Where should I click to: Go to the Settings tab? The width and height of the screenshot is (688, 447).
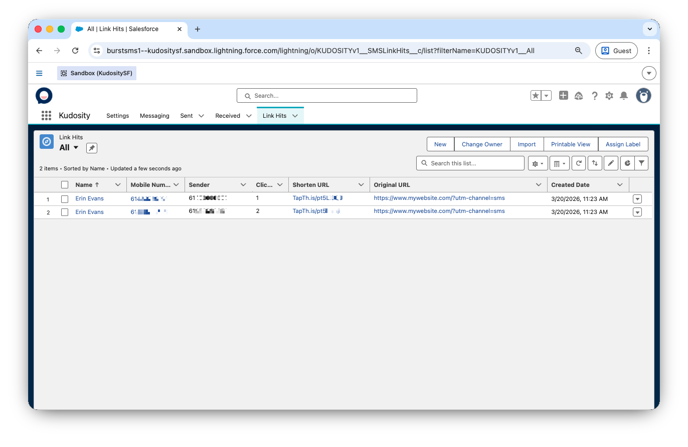[x=118, y=116]
